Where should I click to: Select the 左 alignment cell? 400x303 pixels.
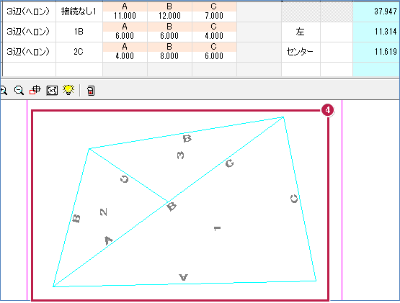coord(301,32)
